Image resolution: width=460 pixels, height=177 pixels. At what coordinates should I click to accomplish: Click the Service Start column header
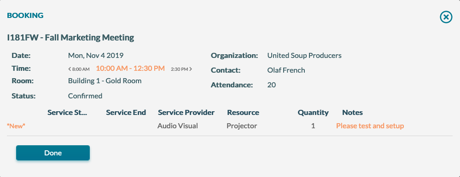click(x=68, y=113)
